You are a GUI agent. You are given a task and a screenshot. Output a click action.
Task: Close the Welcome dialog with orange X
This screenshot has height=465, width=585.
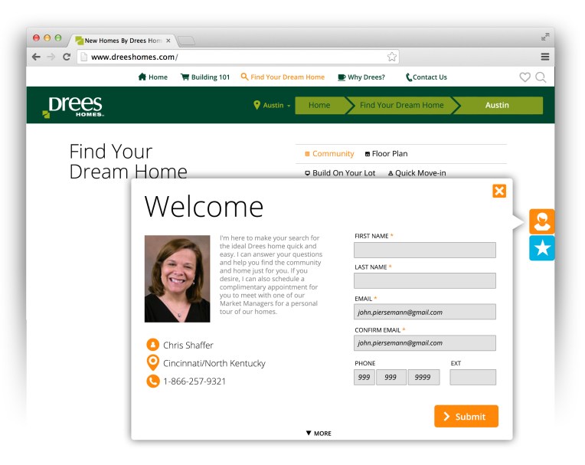click(x=499, y=192)
